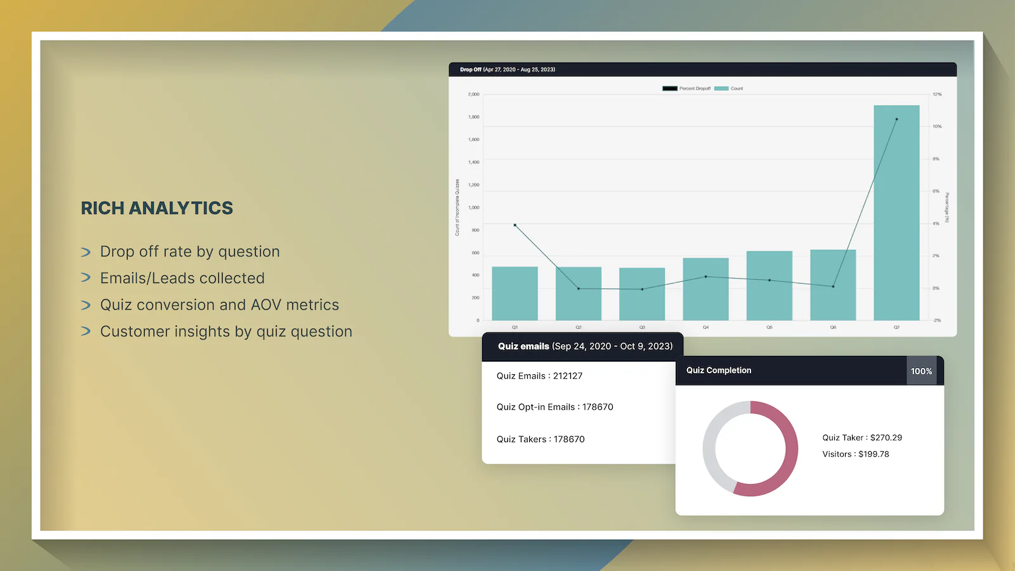Click the Drop Off chart header title
The image size is (1015, 571).
click(507, 70)
